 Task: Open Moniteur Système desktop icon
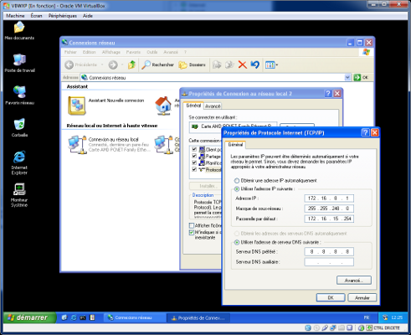coord(19,195)
